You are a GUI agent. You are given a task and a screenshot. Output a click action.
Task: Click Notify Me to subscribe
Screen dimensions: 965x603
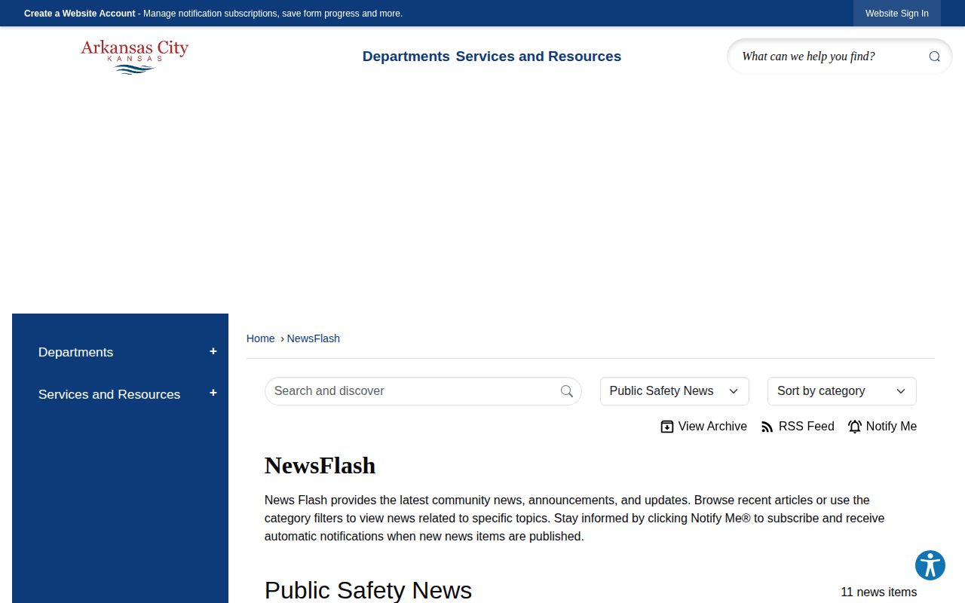[882, 427]
